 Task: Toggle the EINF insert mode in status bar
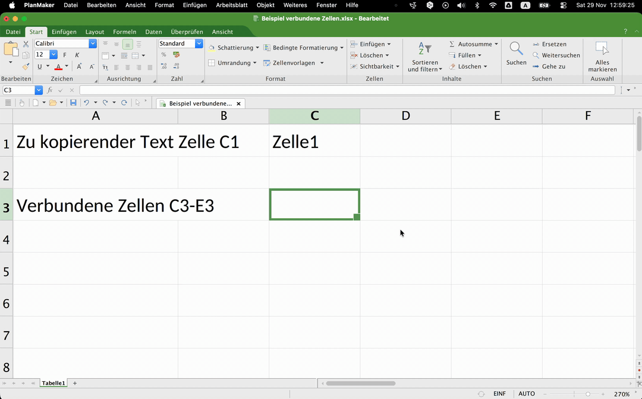pyautogui.click(x=499, y=394)
